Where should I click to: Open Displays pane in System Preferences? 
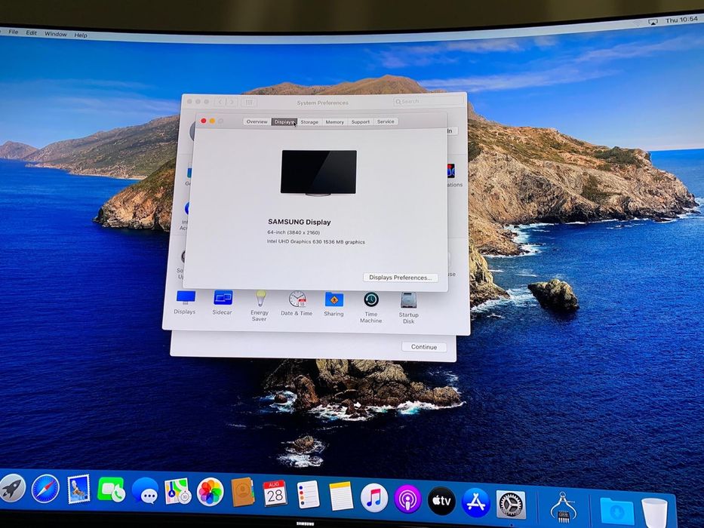(x=185, y=303)
